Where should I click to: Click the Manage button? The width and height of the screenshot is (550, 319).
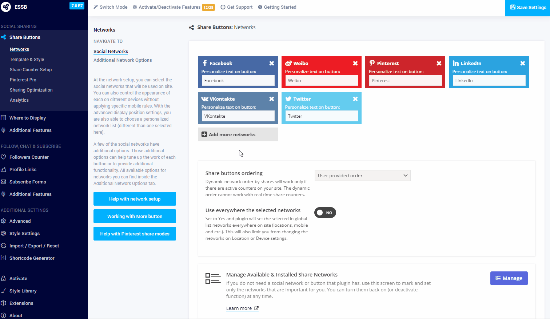pos(509,278)
